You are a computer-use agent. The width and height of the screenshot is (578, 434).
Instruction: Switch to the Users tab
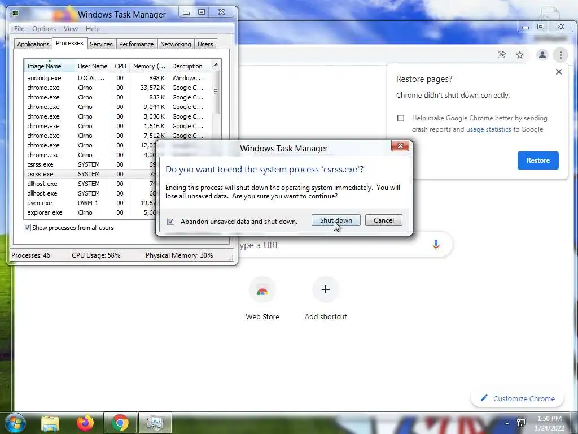[x=205, y=44]
